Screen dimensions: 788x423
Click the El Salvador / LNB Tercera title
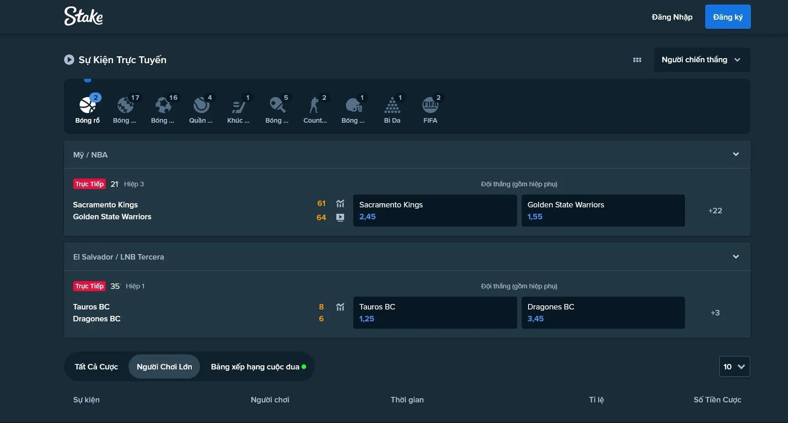coord(119,257)
